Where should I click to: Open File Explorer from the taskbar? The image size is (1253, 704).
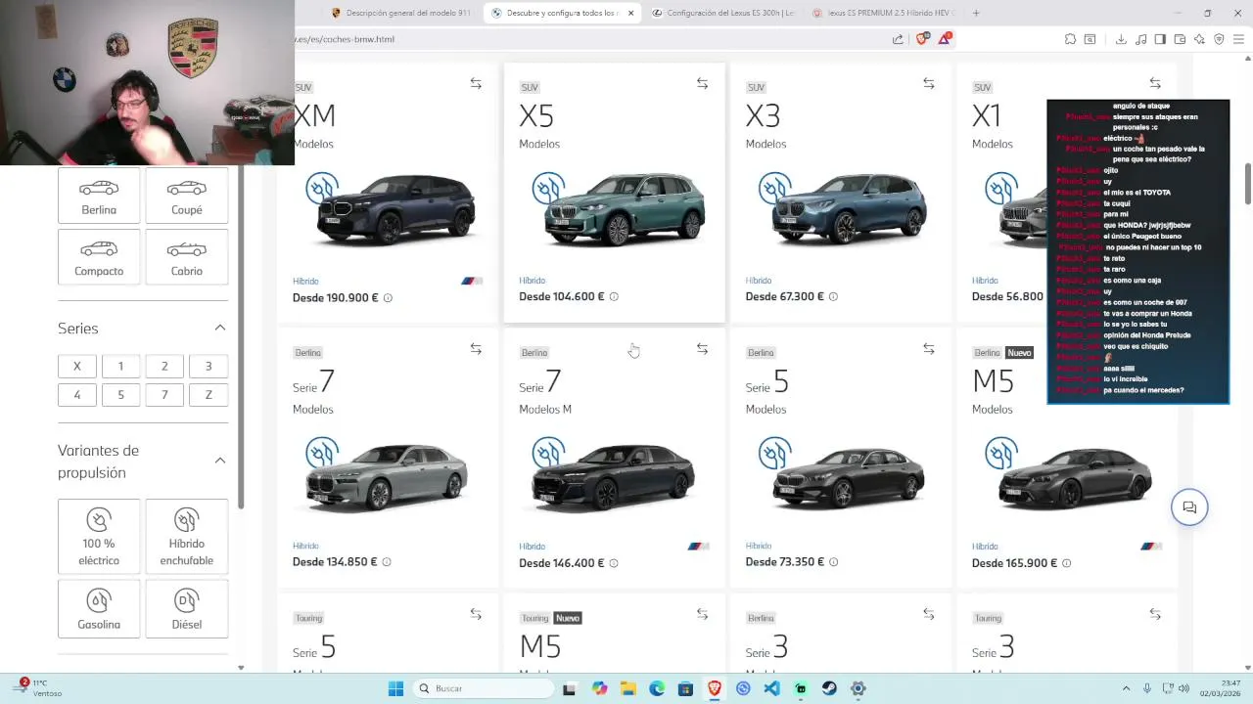(x=627, y=688)
